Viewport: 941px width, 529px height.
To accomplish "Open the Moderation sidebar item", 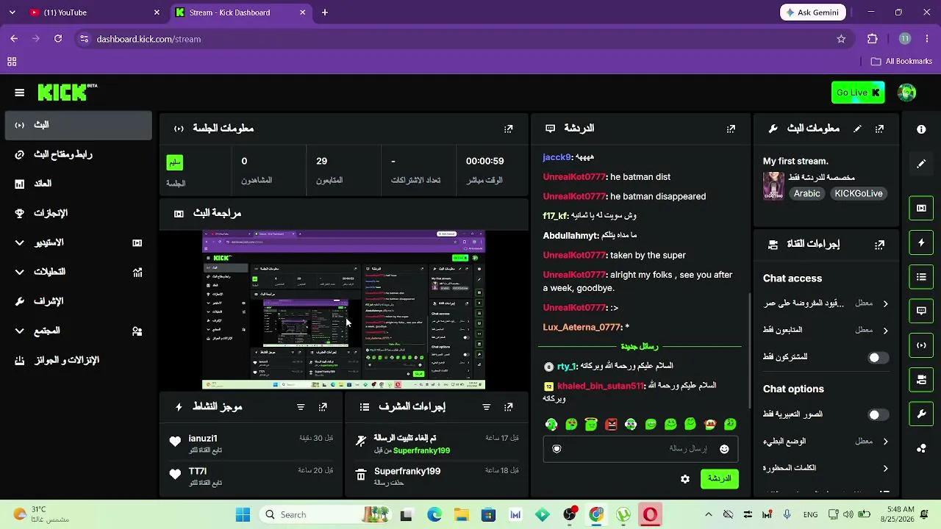I will (x=78, y=301).
